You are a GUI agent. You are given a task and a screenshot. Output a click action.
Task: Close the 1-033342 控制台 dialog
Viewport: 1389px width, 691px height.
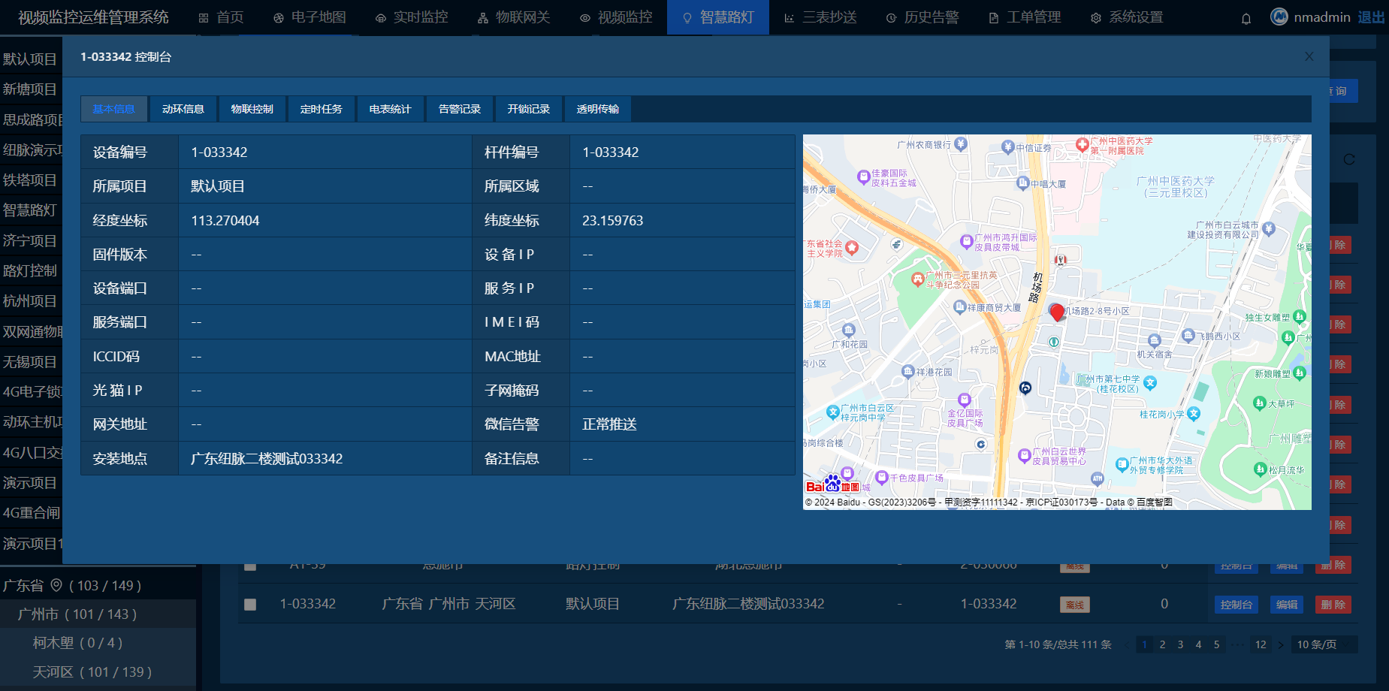click(x=1309, y=56)
